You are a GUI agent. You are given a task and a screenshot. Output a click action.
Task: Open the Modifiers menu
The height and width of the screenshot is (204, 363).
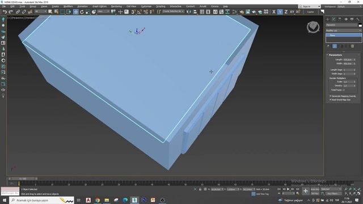click(x=68, y=6)
